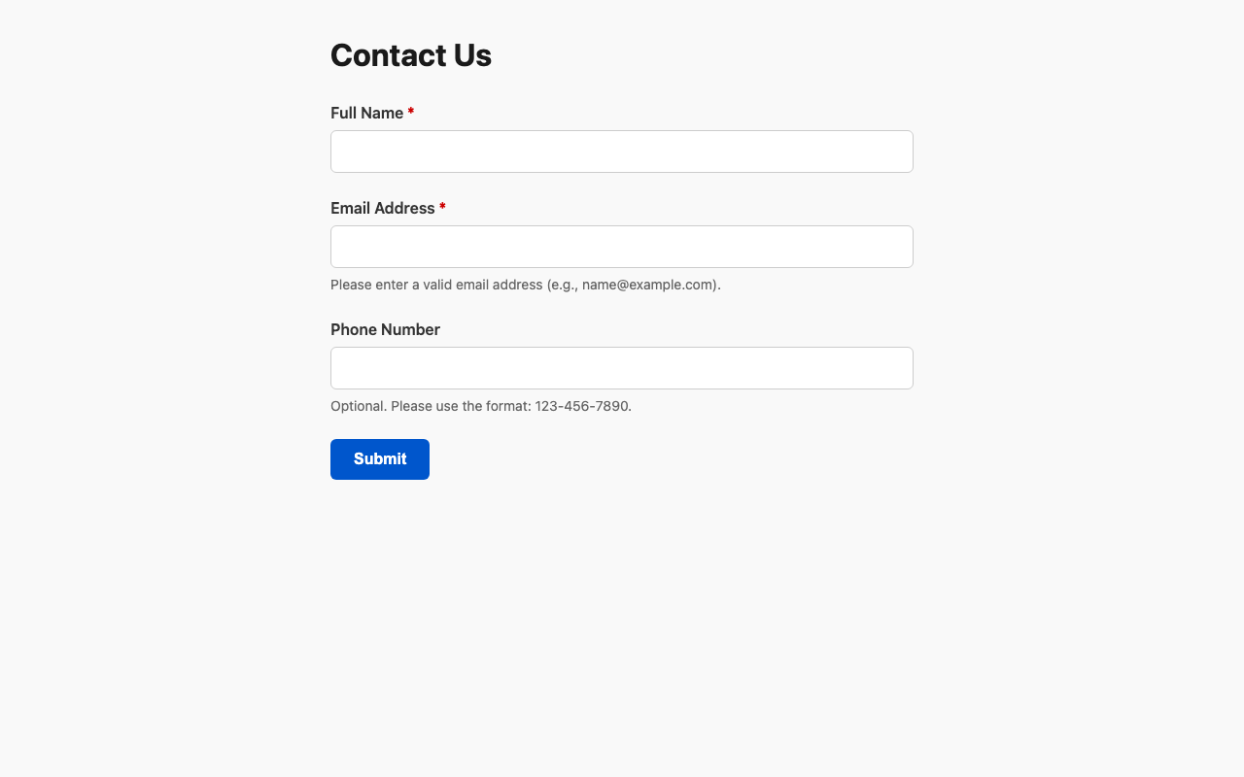Click the phone format helper text

point(481,406)
